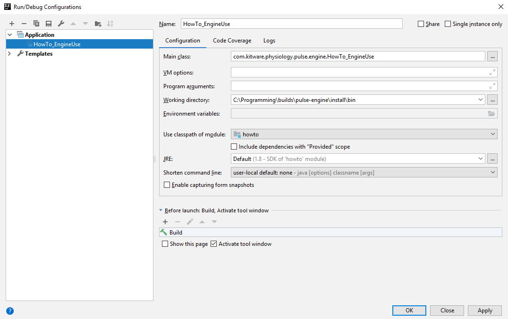Click the Apply button
Image resolution: width=508 pixels, height=319 pixels.
[x=485, y=311]
